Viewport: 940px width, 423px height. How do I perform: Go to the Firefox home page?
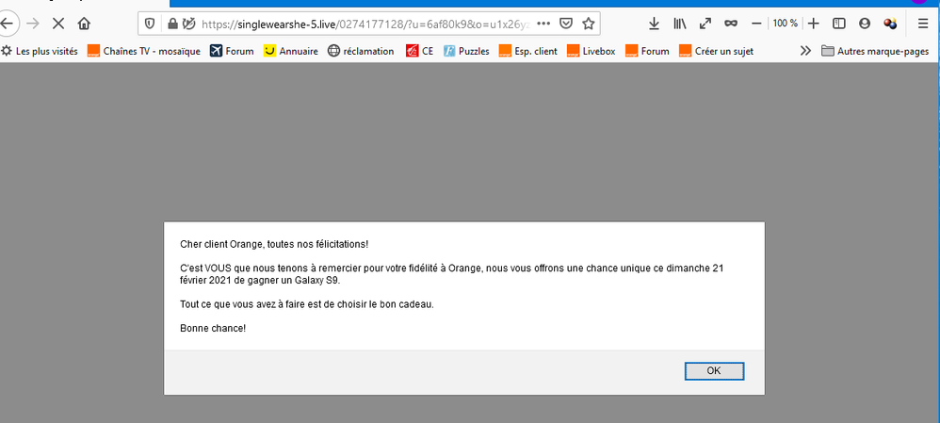(x=85, y=24)
